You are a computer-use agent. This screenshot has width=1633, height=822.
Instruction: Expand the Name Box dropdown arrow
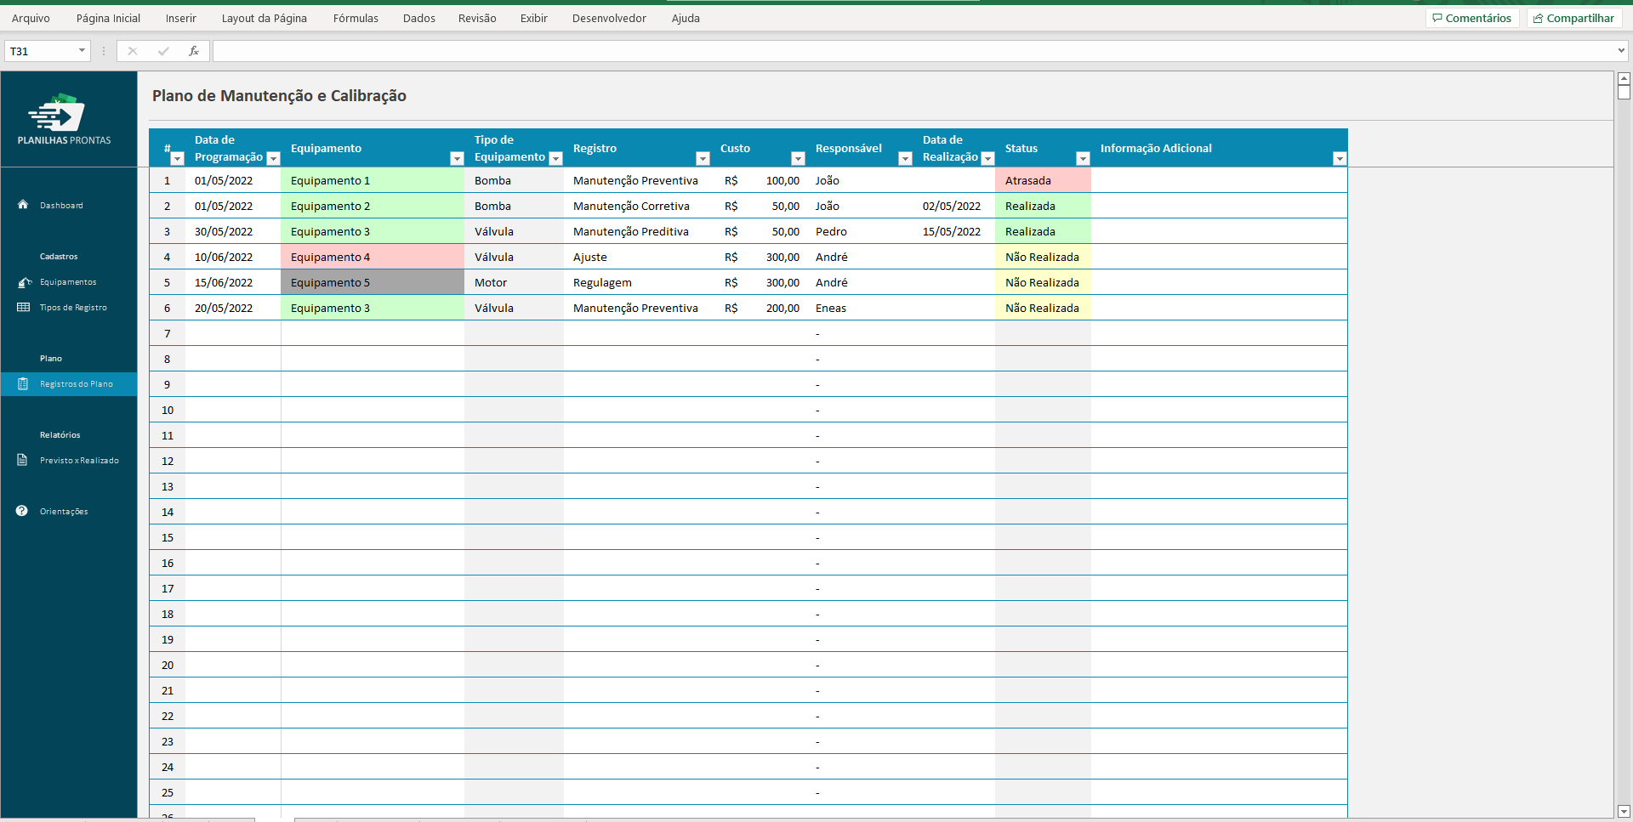[82, 51]
